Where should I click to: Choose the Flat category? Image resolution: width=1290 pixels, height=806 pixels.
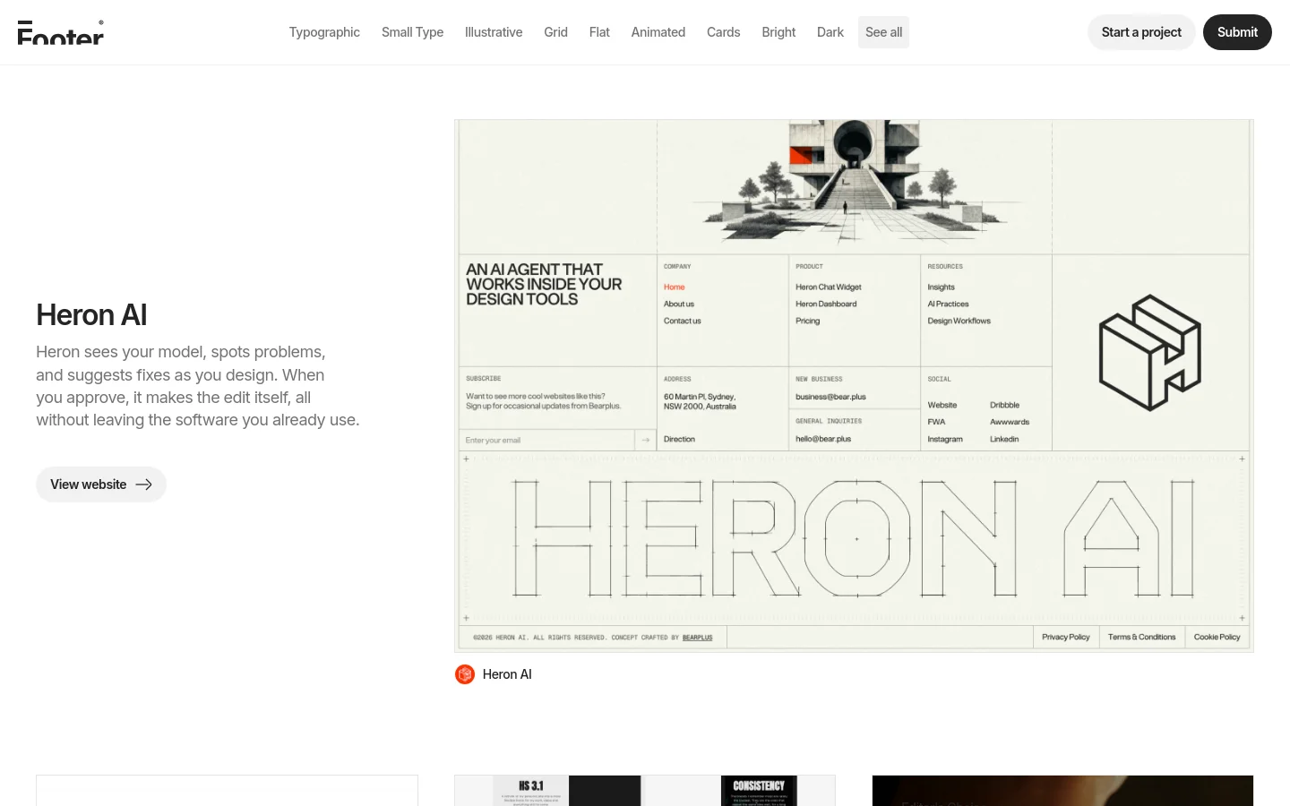pyautogui.click(x=599, y=32)
